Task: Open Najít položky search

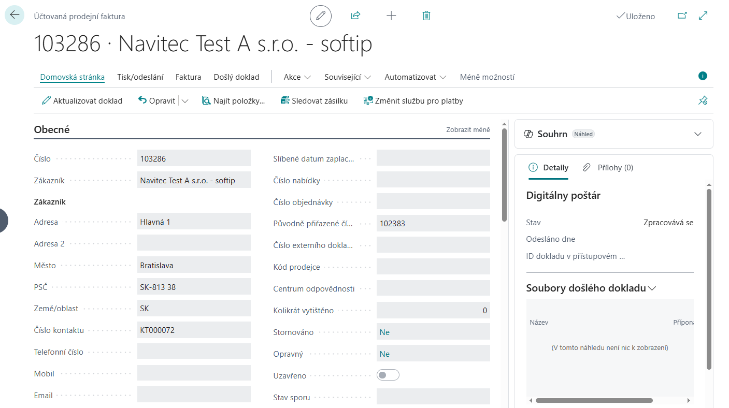Action: pos(233,101)
